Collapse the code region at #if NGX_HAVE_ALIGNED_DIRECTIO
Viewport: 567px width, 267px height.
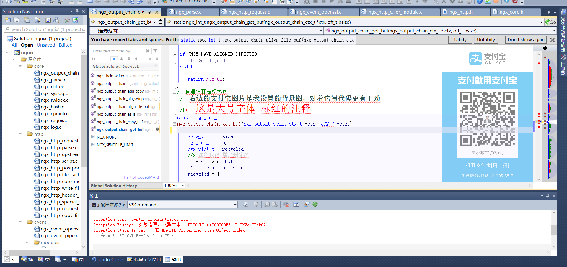click(x=175, y=54)
